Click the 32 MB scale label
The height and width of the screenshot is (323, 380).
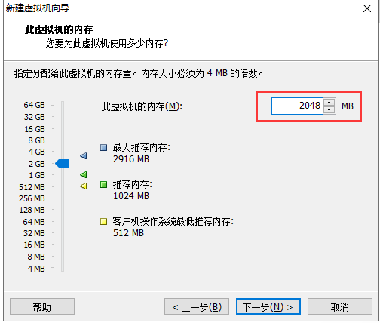(x=34, y=233)
